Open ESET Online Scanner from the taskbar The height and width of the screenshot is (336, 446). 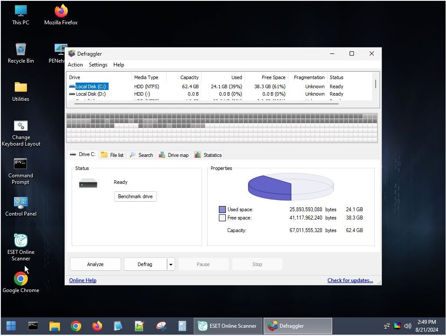(227, 326)
